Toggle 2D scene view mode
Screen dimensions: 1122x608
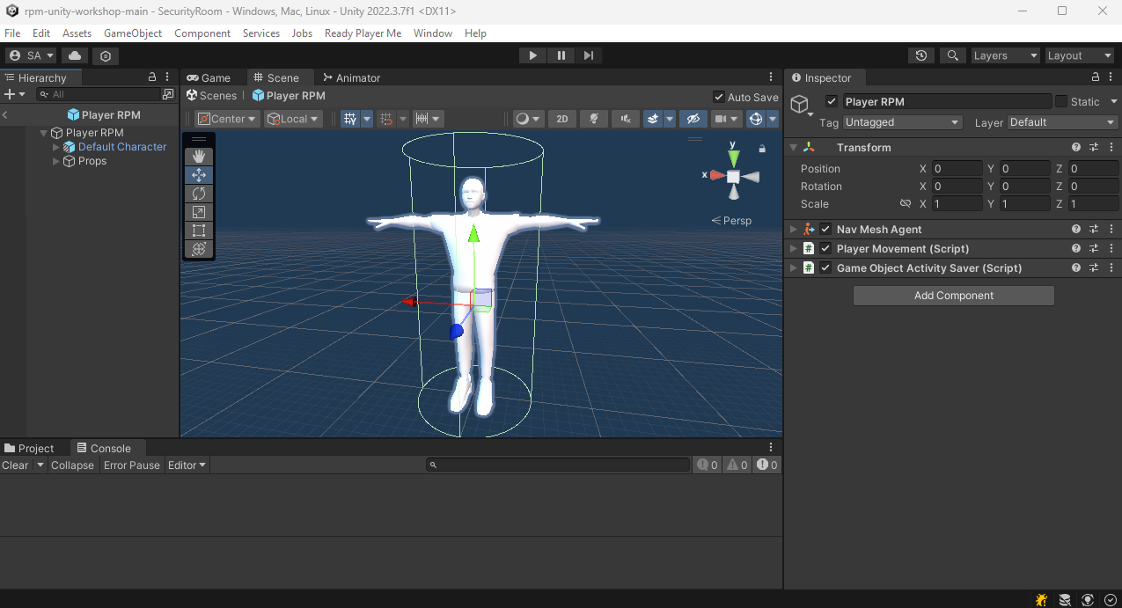pyautogui.click(x=562, y=119)
